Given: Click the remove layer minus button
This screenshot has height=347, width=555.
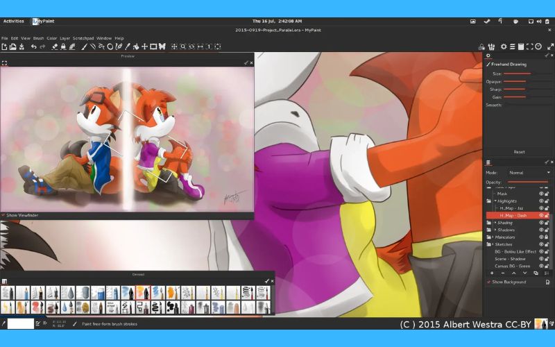Looking at the screenshot, I should click(x=502, y=273).
